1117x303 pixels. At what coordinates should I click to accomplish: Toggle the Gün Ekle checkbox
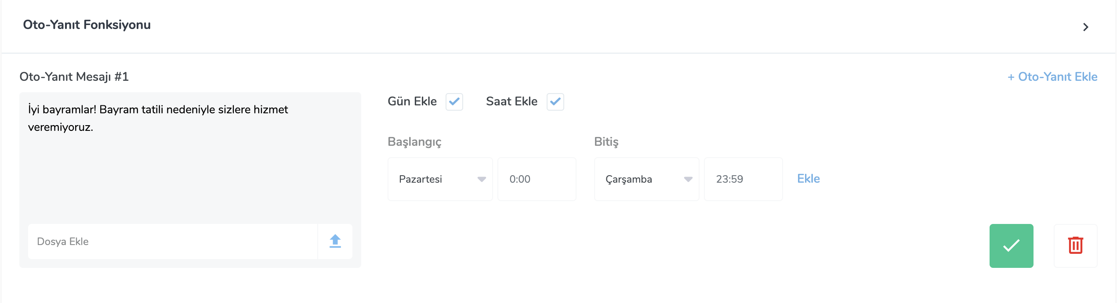454,102
